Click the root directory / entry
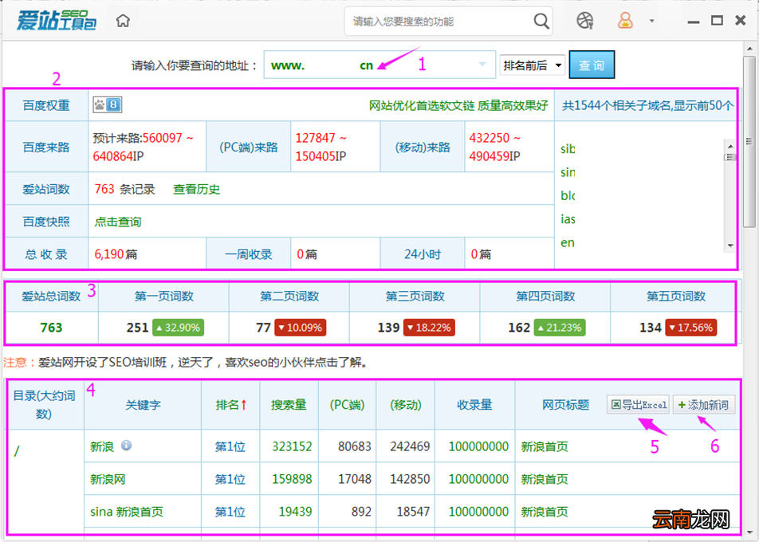This screenshot has height=542, width=759. pos(17,451)
